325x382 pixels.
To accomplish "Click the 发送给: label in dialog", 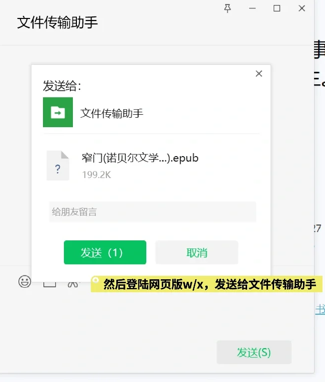I will pyautogui.click(x=62, y=86).
